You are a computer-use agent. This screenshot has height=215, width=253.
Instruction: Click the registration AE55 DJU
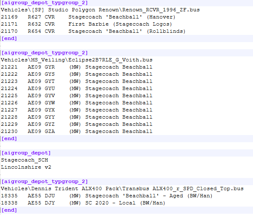(x=41, y=196)
